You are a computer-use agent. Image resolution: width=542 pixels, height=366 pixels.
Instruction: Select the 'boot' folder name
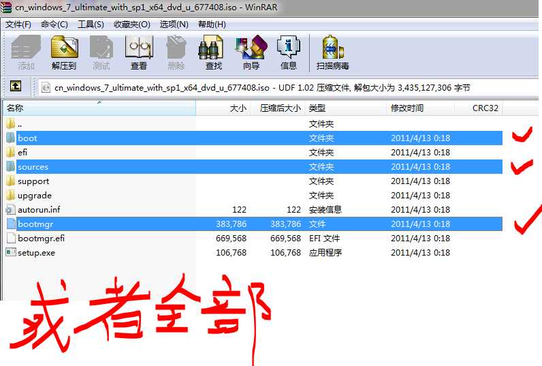click(27, 138)
